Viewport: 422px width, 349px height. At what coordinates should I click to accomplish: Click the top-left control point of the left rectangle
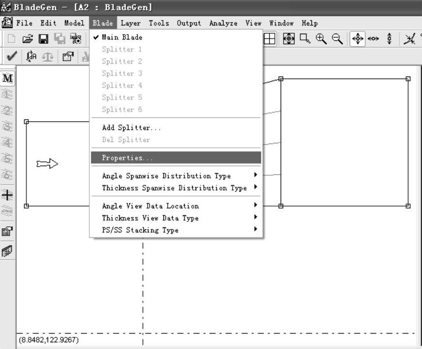tap(26, 122)
